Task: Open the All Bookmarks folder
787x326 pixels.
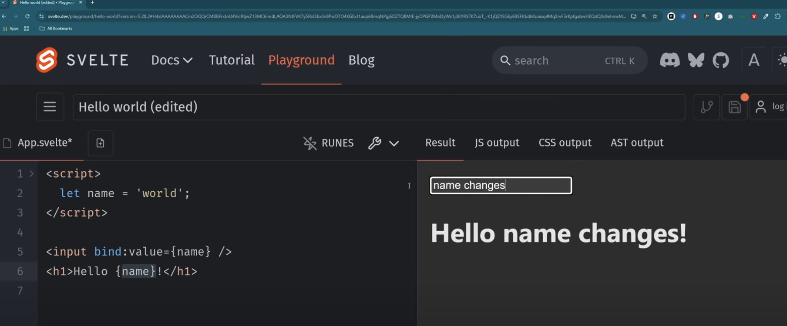Action: click(x=56, y=29)
